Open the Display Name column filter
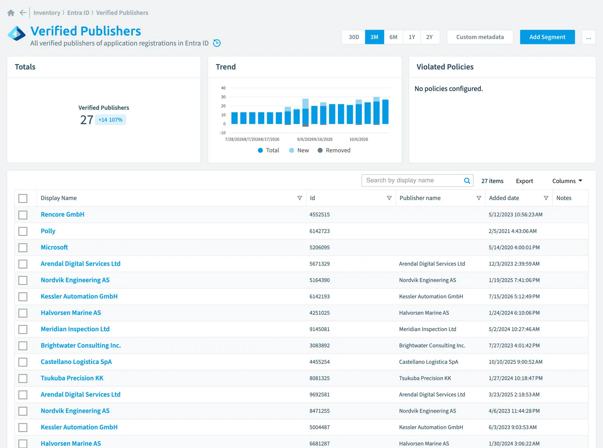The width and height of the screenshot is (603, 448). (300, 198)
